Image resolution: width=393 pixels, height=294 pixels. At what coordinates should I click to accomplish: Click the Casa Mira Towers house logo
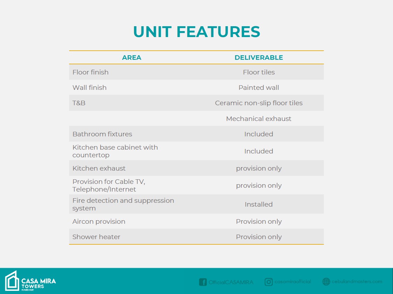coord(12,281)
